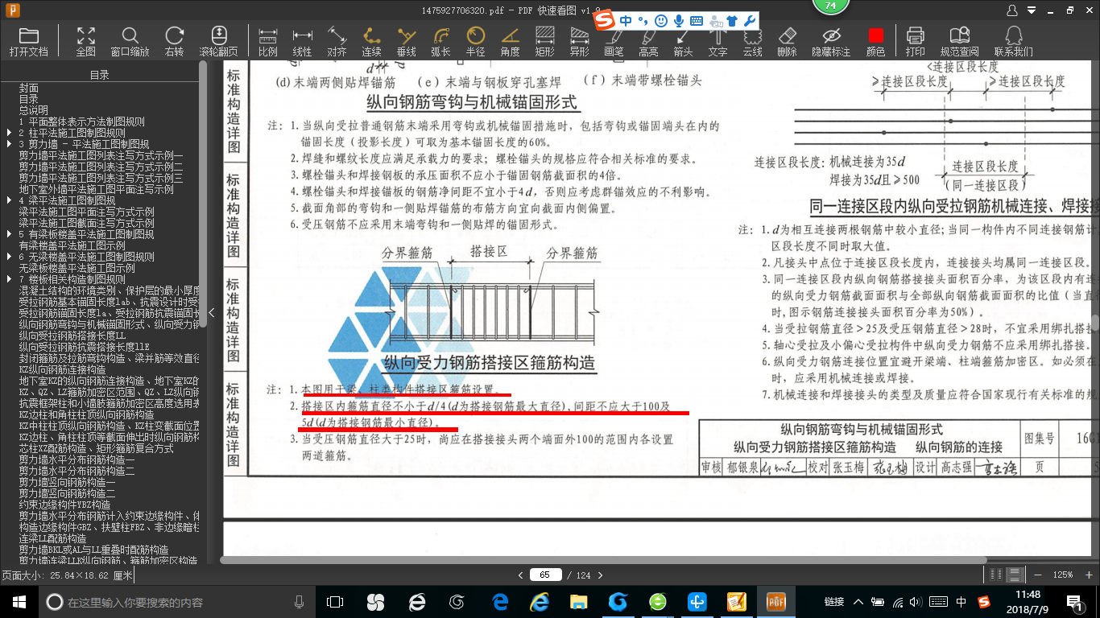Screen dimensions: 1100x618
Task: Expand the '7 楼板相关构造制图规则' node
Action: tap(9, 279)
